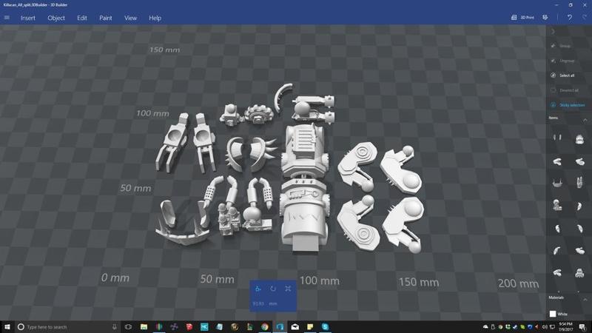Viewport: 592px width, 333px height.
Task: Click the curved arc piece in viewport
Action: (x=282, y=98)
